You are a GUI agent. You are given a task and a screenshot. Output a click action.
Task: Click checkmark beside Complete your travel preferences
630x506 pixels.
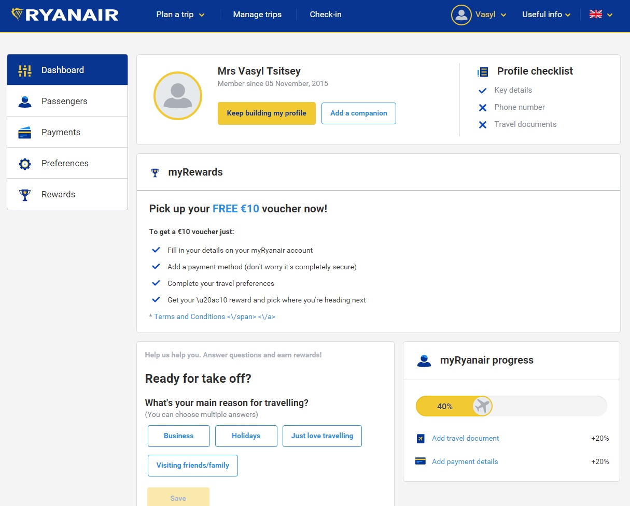tap(156, 283)
